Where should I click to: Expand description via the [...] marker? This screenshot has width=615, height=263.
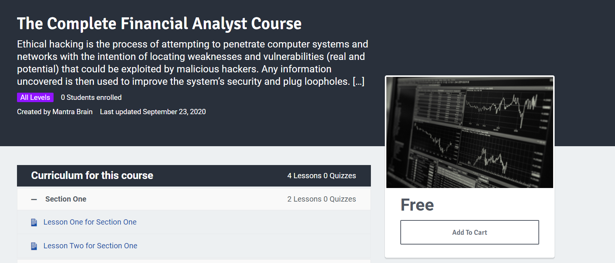click(x=358, y=81)
